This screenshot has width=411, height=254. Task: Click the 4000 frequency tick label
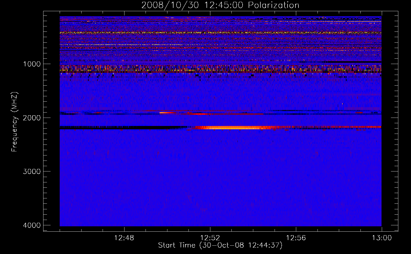point(32,225)
